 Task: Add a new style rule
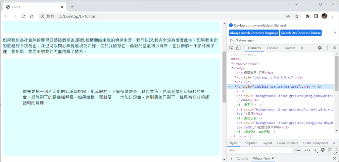[x=316, y=150]
